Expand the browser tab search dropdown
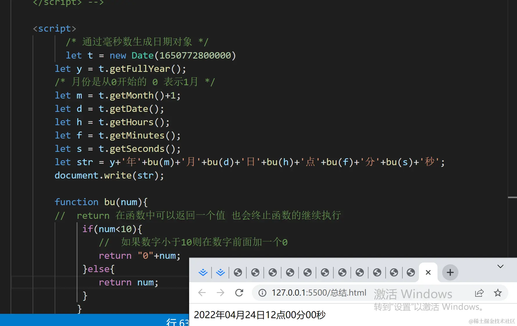The height and width of the screenshot is (326, 517). 500,266
